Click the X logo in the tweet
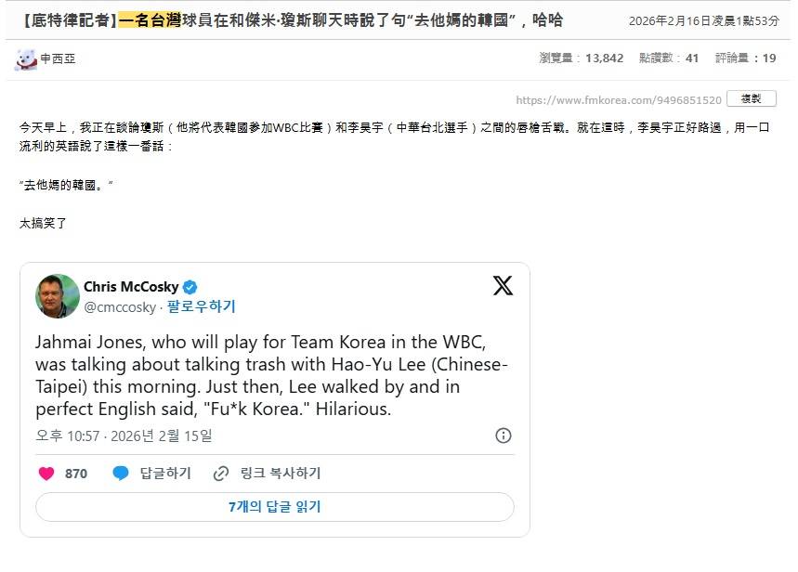 point(503,286)
